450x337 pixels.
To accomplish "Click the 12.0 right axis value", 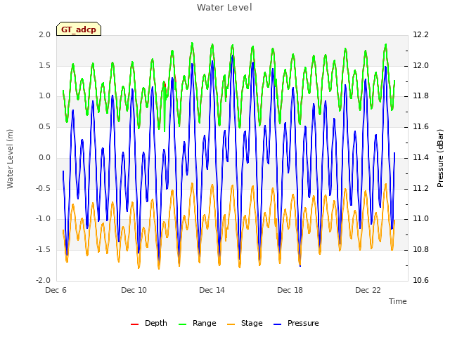I will (420, 65).
